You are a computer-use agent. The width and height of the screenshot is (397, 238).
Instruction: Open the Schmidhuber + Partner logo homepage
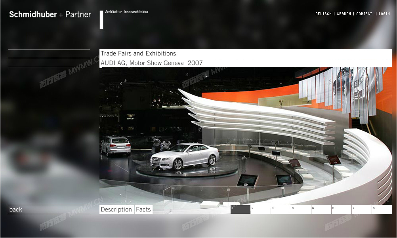(50, 14)
